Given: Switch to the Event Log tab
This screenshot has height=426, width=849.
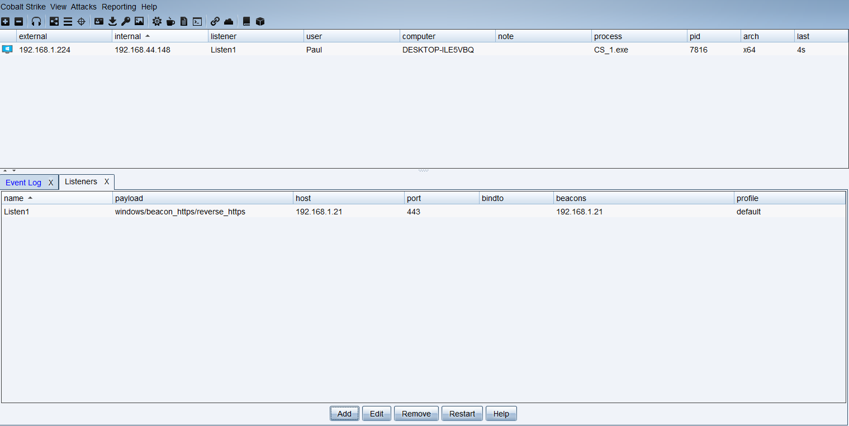Looking at the screenshot, I should point(23,183).
